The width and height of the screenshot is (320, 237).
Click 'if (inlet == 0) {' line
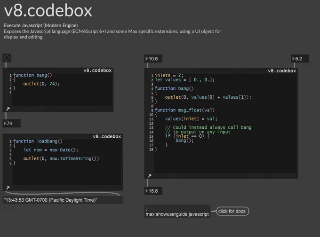pos(187,136)
